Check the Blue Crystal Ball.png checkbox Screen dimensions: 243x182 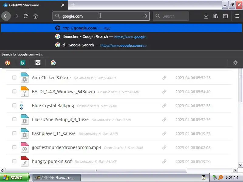[x=14, y=105]
